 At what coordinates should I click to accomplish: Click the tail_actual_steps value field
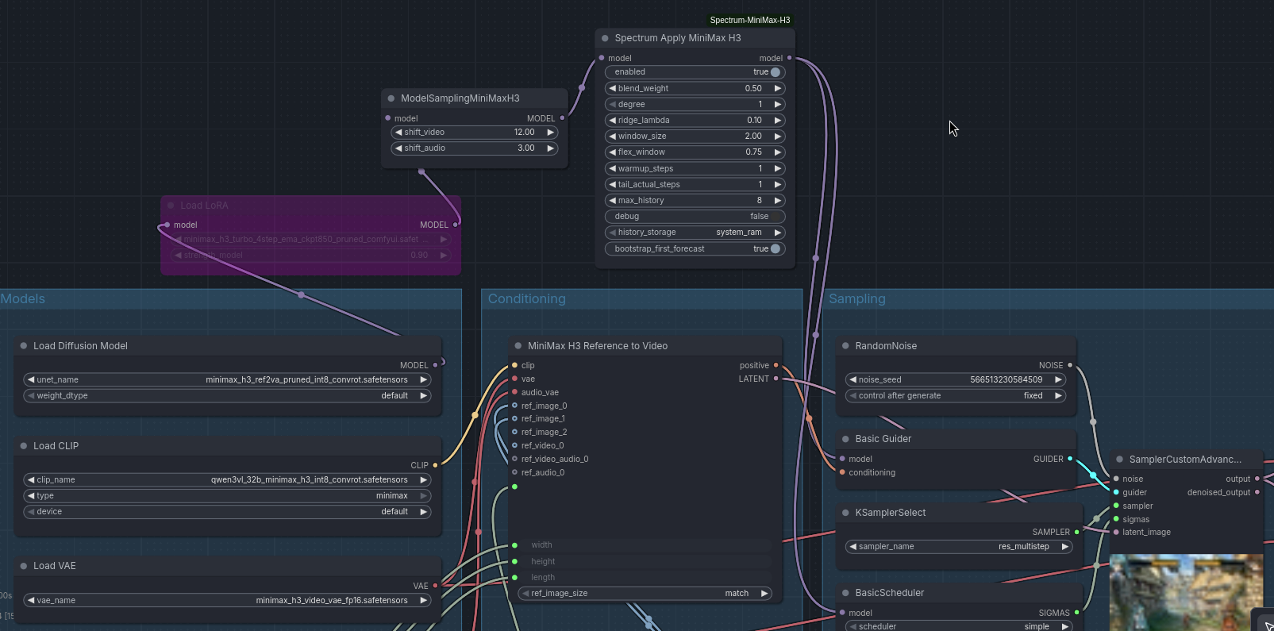coord(695,185)
